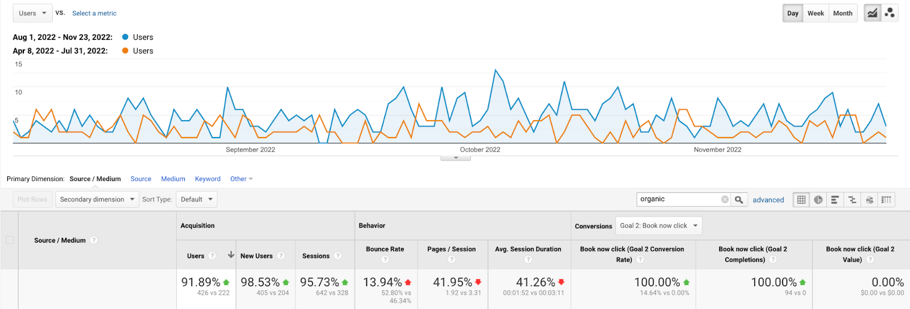910x309 pixels.
Task: Switch chart granularity to Month
Action: point(843,13)
